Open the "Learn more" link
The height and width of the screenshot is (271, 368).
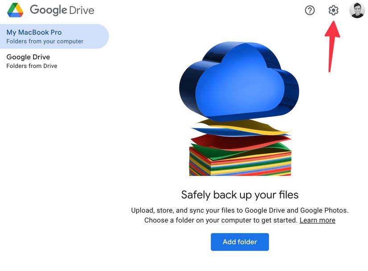click(317, 220)
